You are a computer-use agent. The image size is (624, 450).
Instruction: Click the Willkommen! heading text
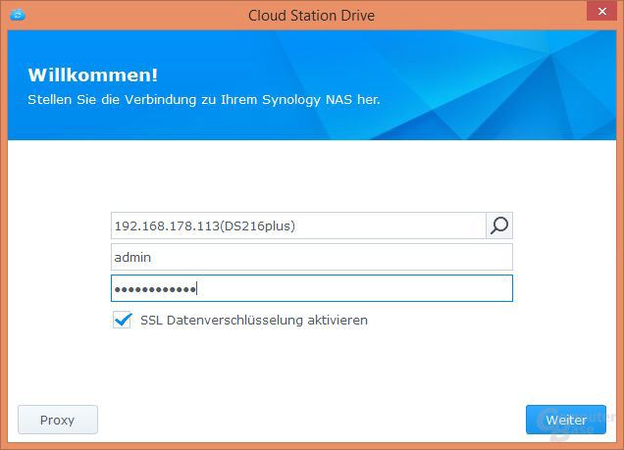[x=93, y=75]
